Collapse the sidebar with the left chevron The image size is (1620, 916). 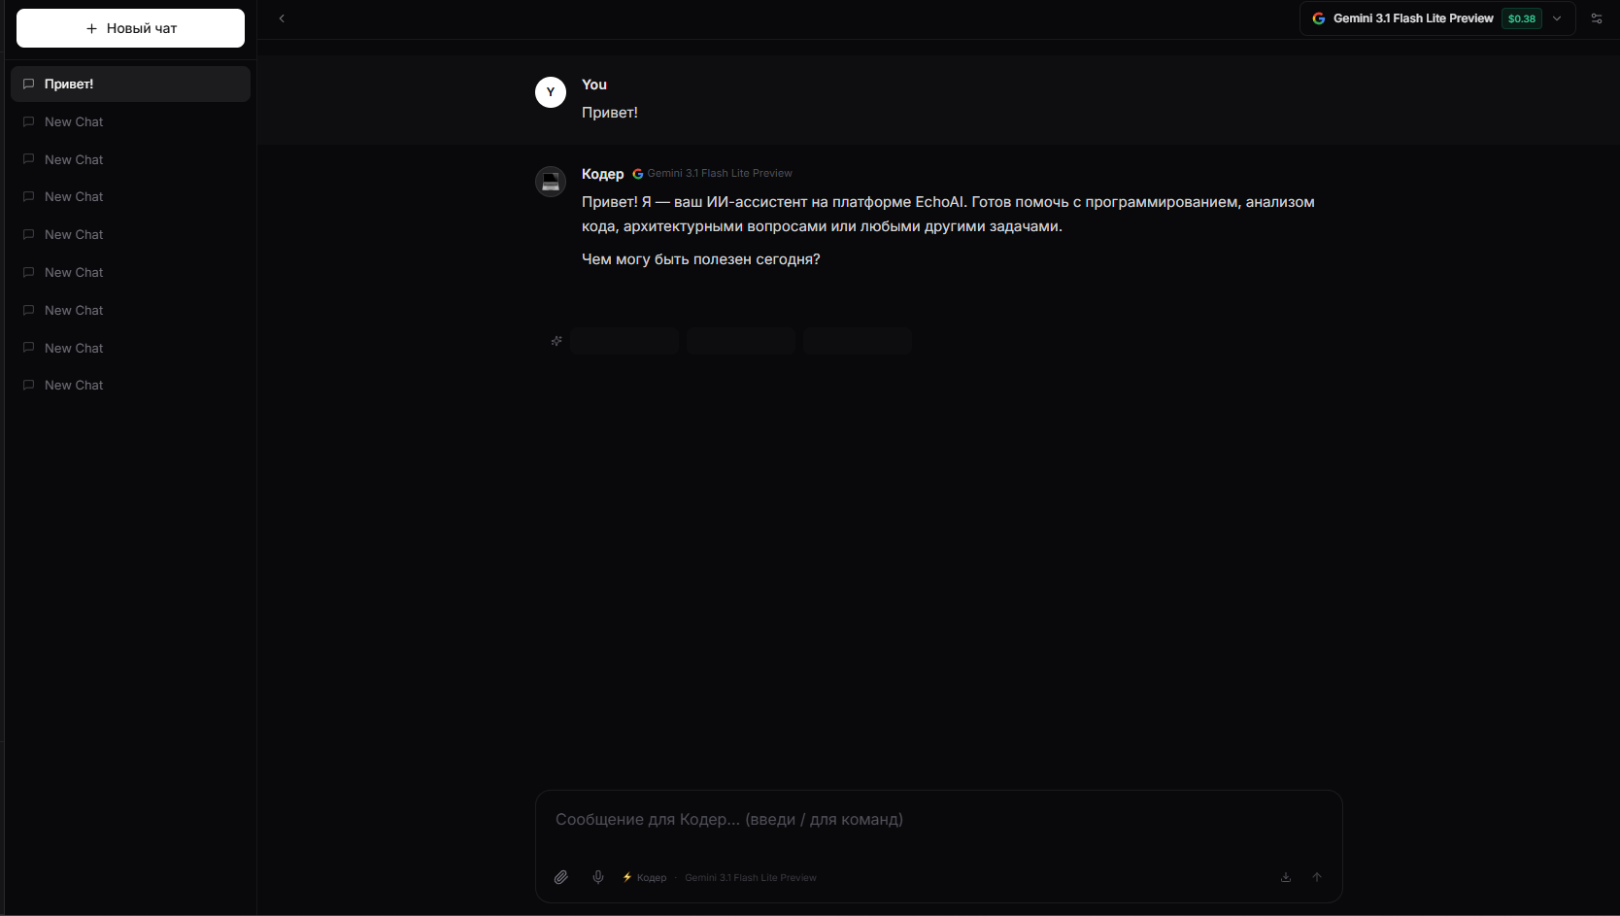pos(282,18)
